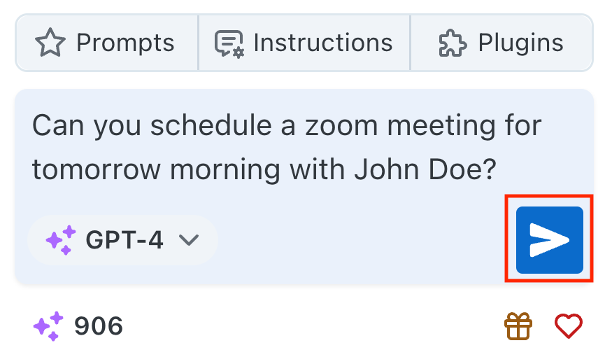Click the send message arrow button
The width and height of the screenshot is (612, 364).
pyautogui.click(x=549, y=240)
